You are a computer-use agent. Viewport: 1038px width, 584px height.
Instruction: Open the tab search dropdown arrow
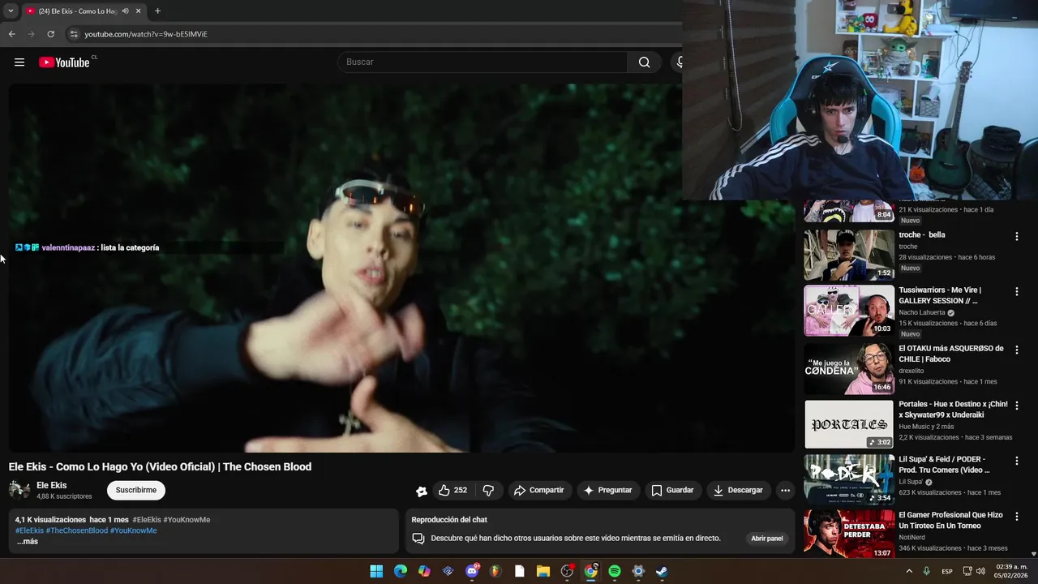11,11
